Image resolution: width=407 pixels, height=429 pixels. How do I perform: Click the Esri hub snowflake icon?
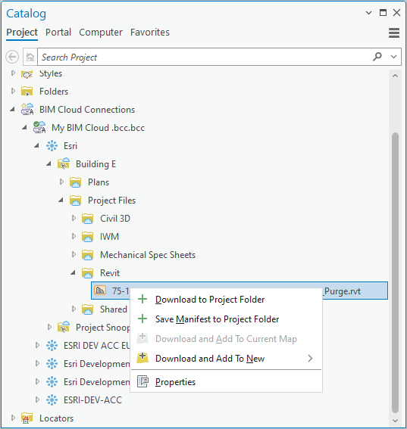pyautogui.click(x=52, y=146)
